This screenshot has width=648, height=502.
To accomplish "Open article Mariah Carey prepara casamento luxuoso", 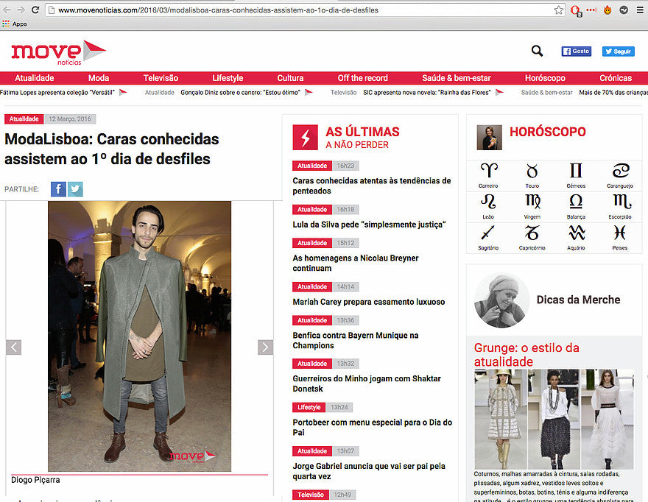I will (369, 302).
